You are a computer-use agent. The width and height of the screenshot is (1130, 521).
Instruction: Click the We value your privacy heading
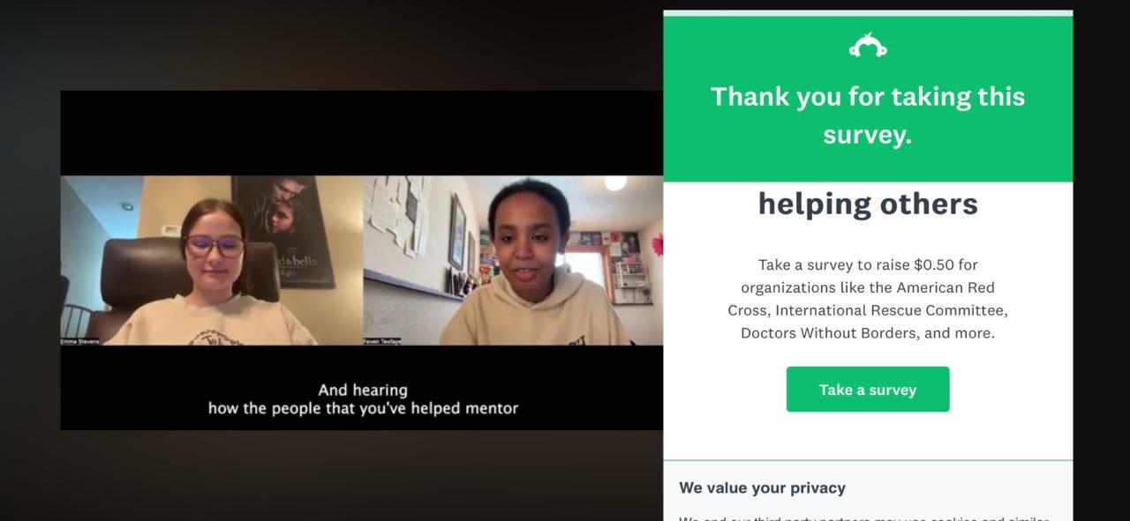pyautogui.click(x=762, y=488)
